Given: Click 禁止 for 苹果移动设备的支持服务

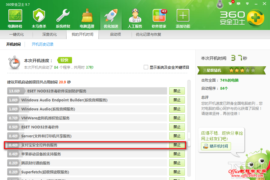Looking at the screenshot, I should tap(177, 154).
